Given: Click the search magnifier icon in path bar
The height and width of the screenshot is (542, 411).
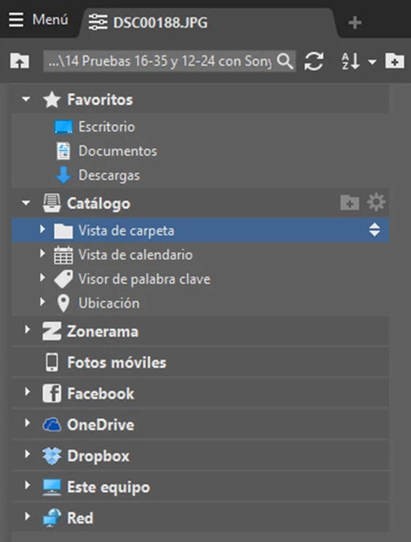Looking at the screenshot, I should [x=285, y=61].
